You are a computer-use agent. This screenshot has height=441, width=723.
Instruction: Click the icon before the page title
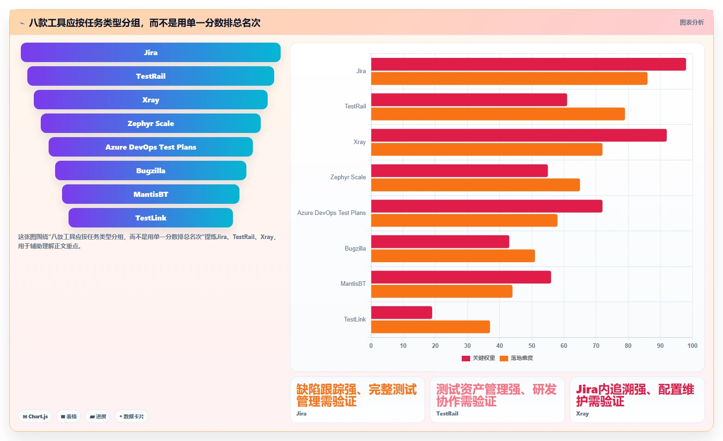click(x=22, y=23)
